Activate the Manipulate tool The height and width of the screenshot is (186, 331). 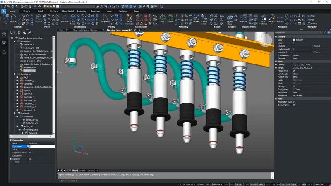click(x=105, y=19)
